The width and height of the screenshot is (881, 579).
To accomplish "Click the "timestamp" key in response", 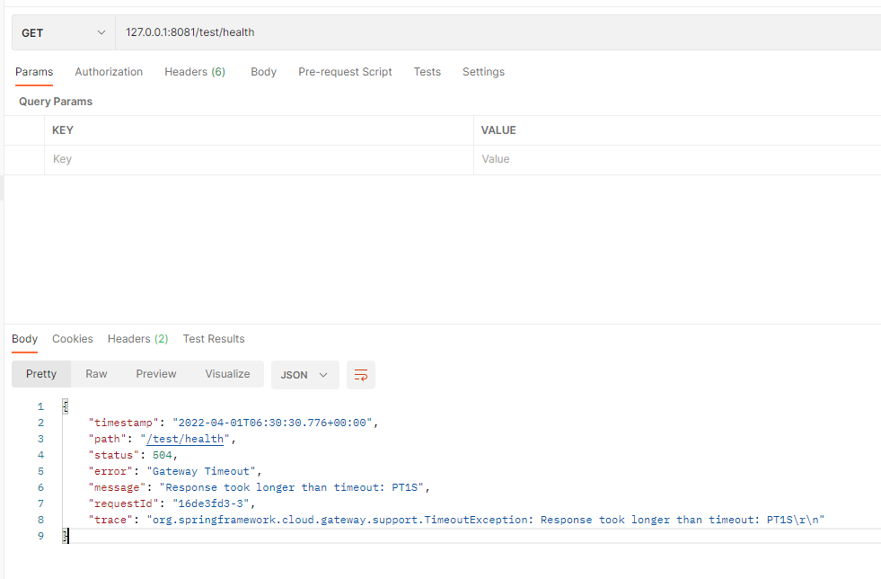I will pos(123,423).
